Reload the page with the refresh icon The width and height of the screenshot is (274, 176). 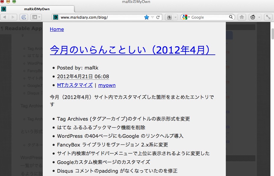(x=158, y=17)
